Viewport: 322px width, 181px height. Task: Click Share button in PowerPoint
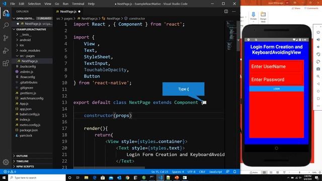296,9
